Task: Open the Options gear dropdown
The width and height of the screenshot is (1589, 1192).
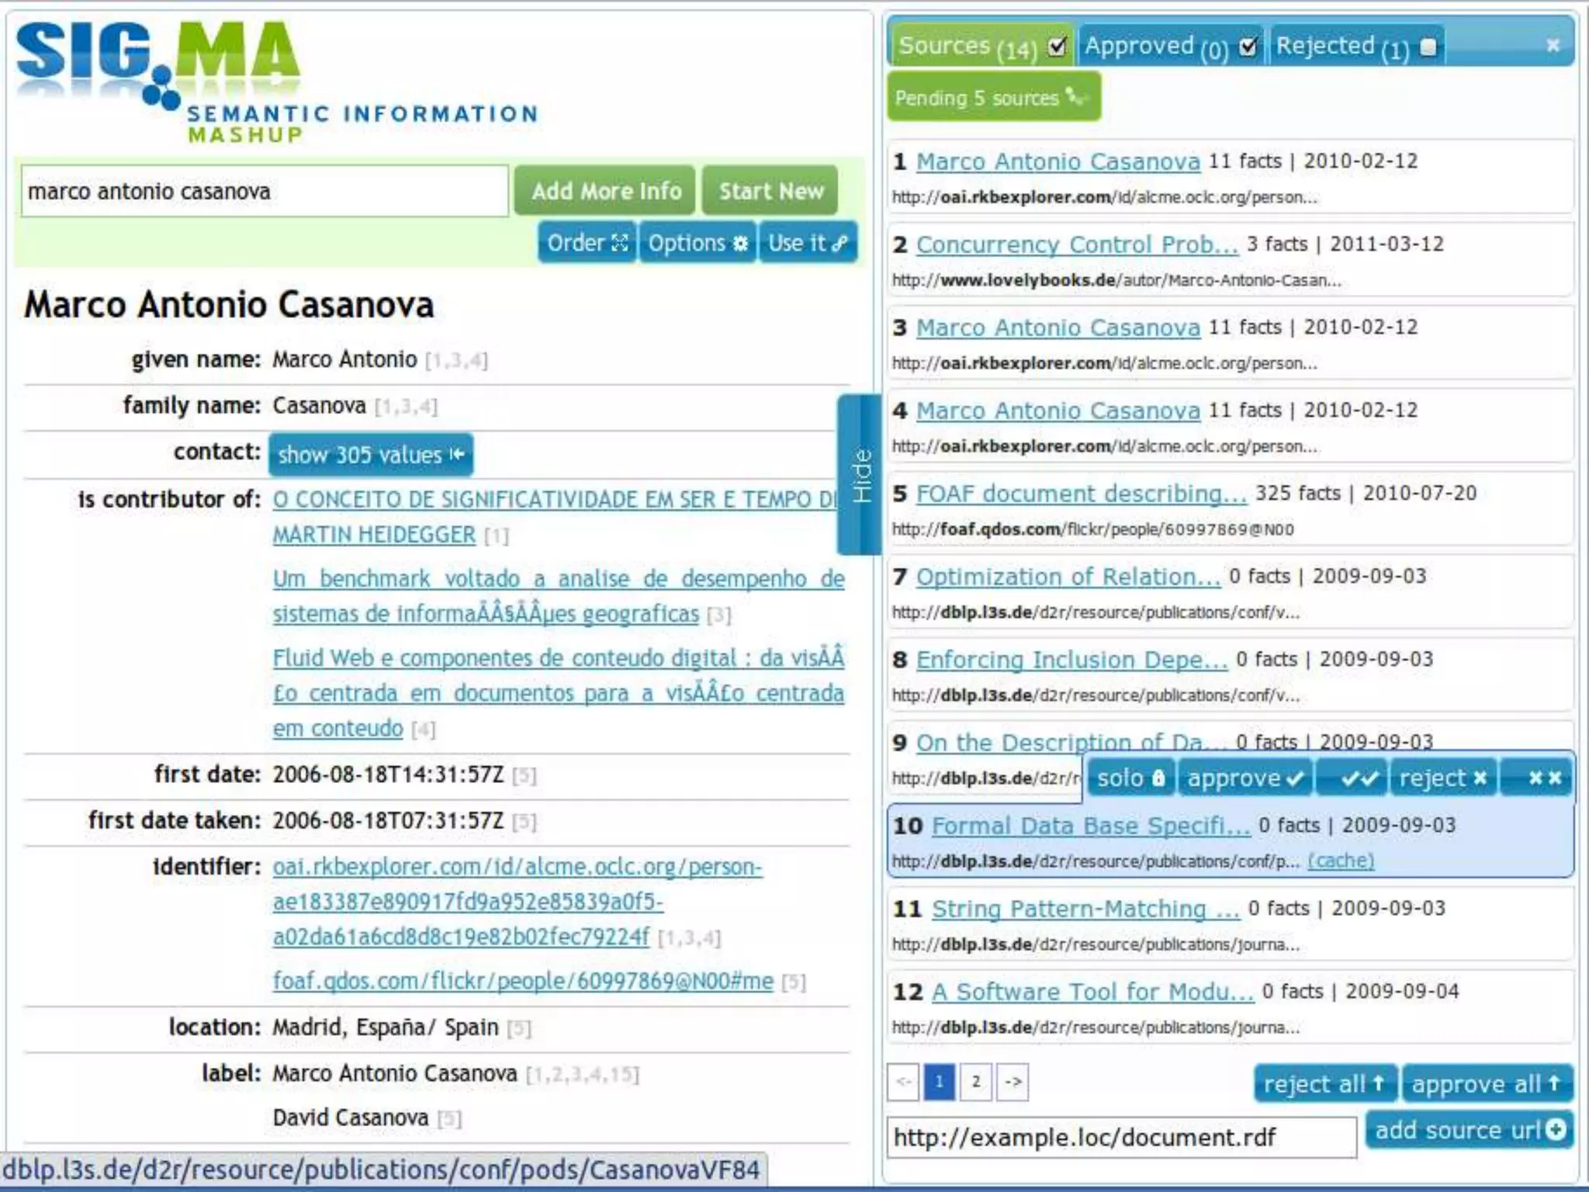Action: click(697, 243)
